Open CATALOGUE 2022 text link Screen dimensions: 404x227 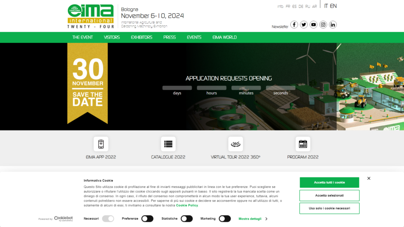tap(168, 157)
